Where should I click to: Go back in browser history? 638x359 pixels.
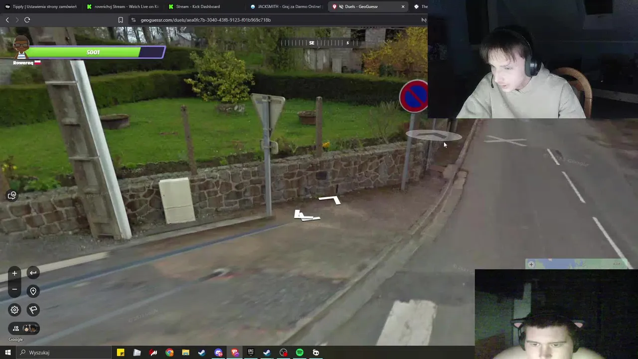coord(7,20)
